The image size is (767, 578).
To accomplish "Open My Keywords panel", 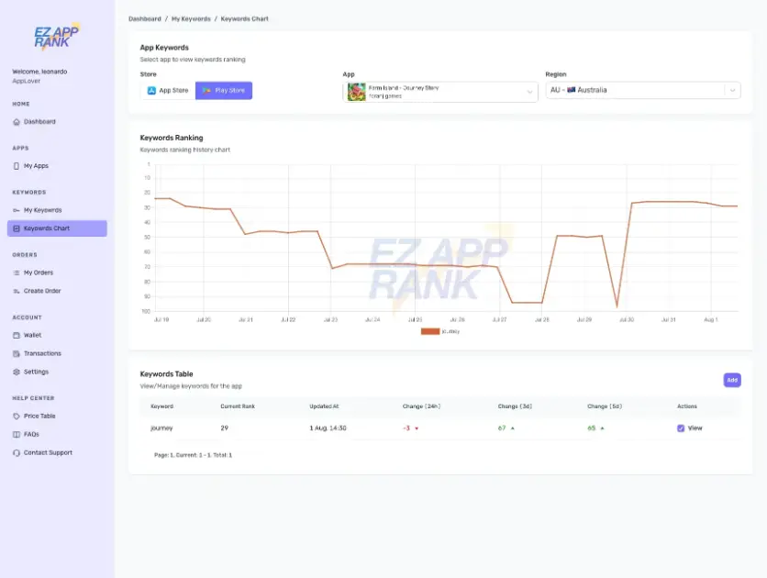I will [41, 209].
